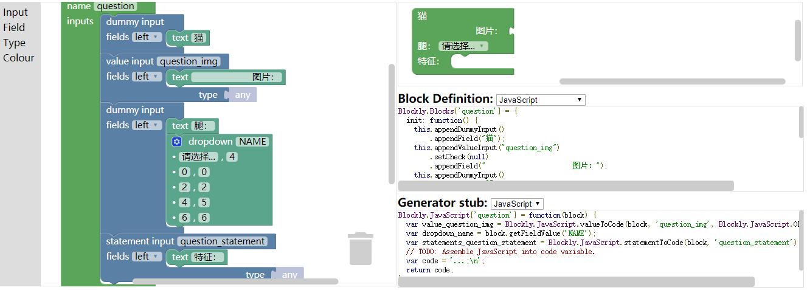The height and width of the screenshot is (290, 807).
Task: Edit the text field containing 猫
Action: (x=199, y=38)
